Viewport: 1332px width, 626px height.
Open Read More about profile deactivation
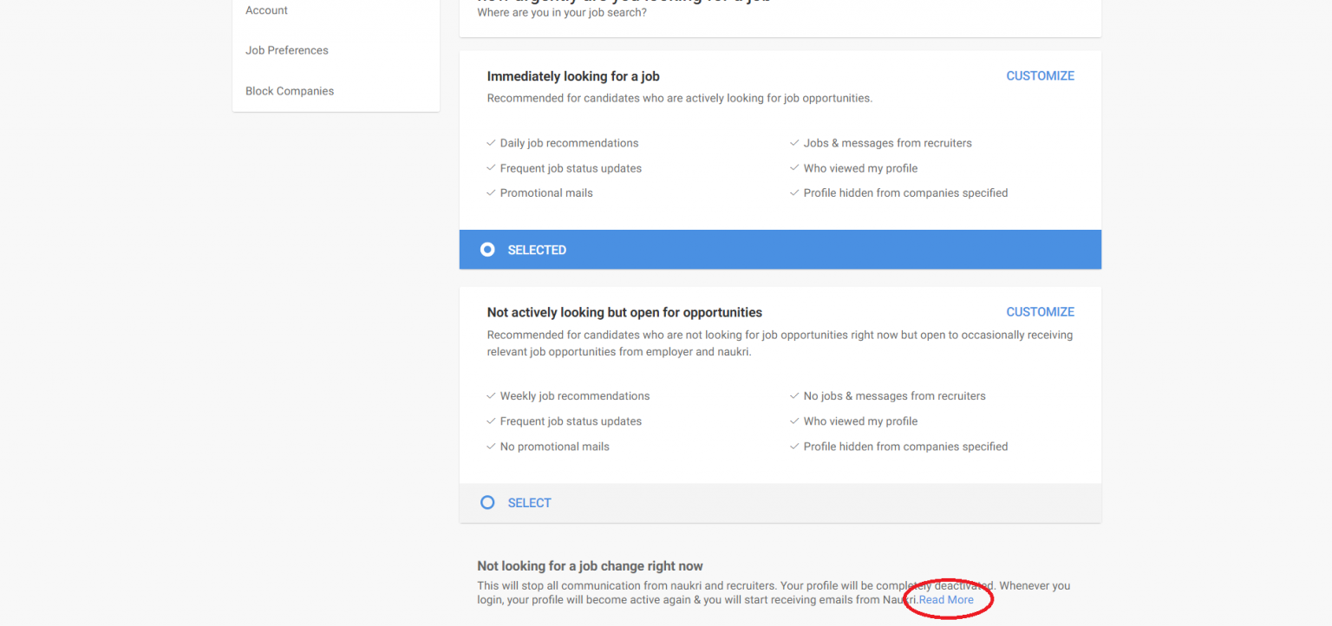click(x=945, y=599)
